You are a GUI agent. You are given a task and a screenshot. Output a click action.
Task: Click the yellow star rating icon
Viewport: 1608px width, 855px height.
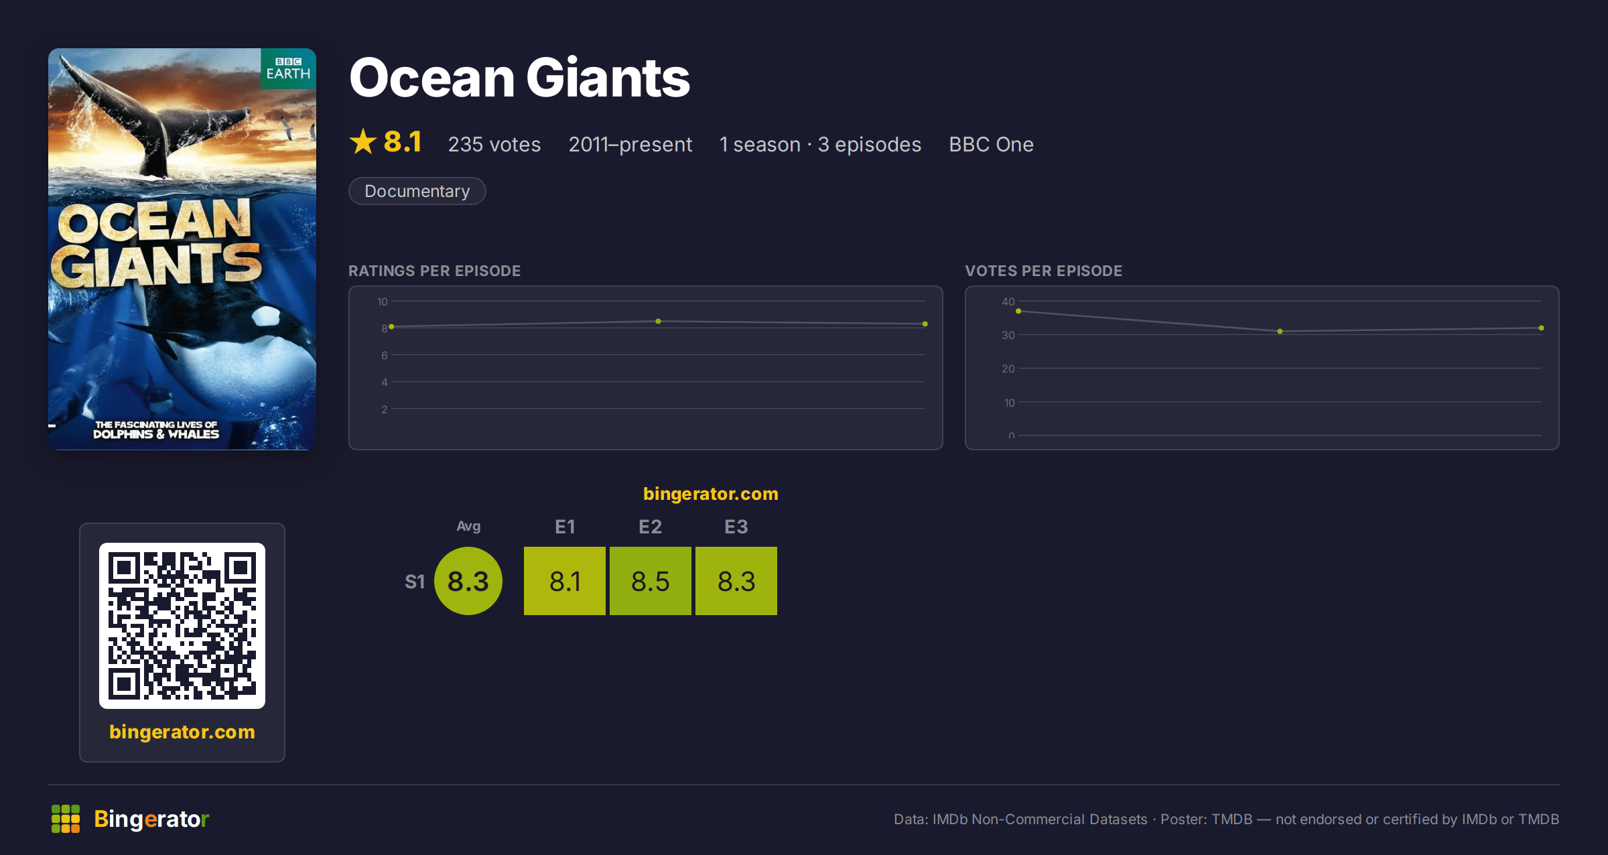(363, 142)
